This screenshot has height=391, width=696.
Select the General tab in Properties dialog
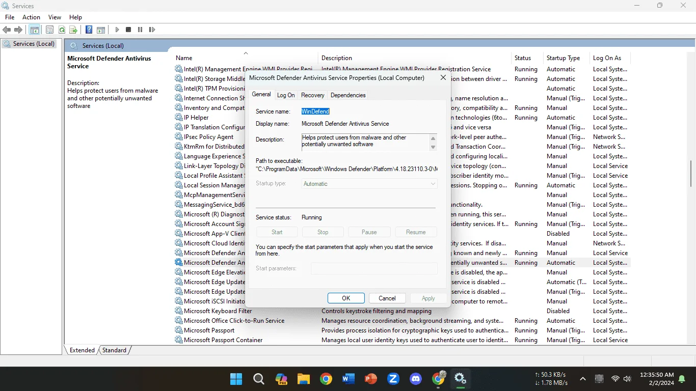(x=261, y=94)
